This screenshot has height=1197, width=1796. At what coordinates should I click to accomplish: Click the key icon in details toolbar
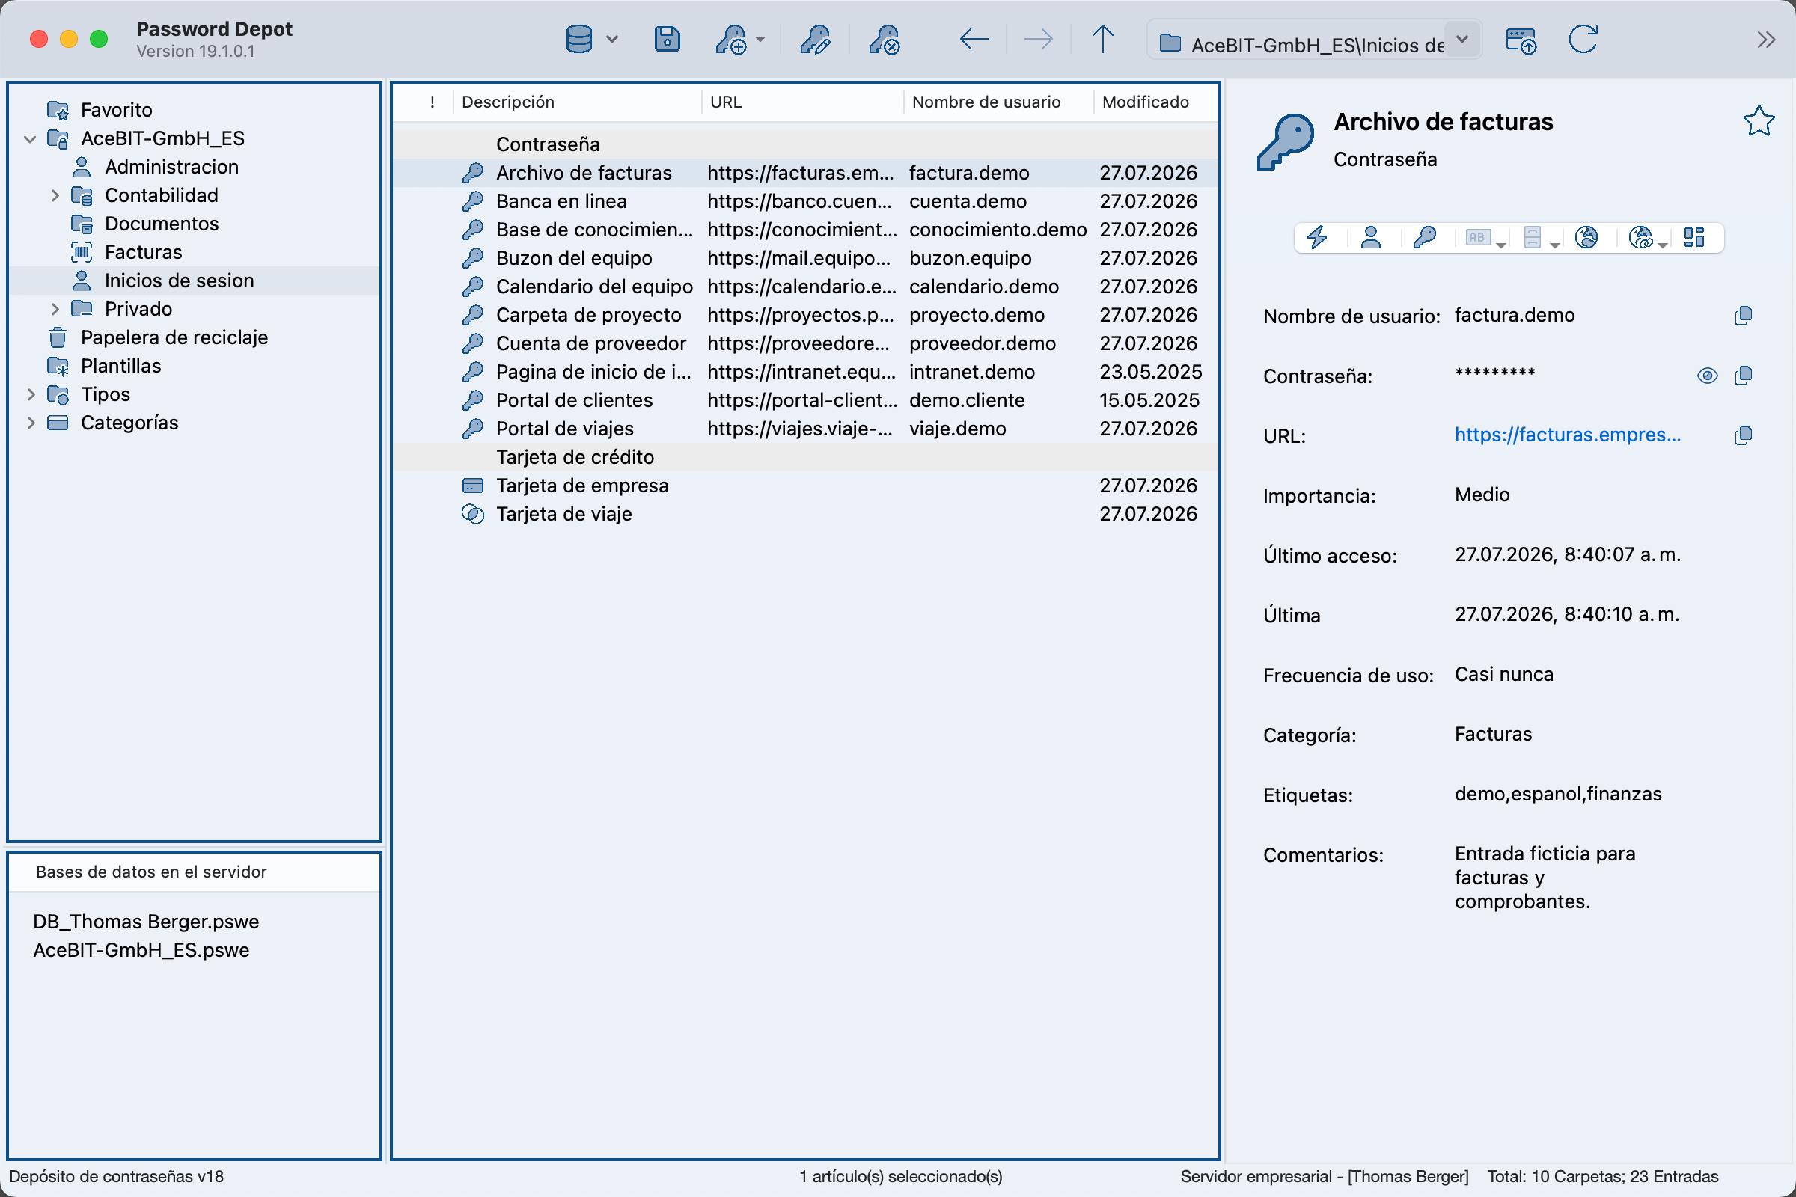click(x=1424, y=237)
